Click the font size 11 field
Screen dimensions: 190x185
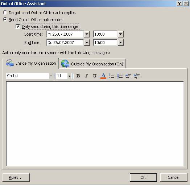pos(62,76)
